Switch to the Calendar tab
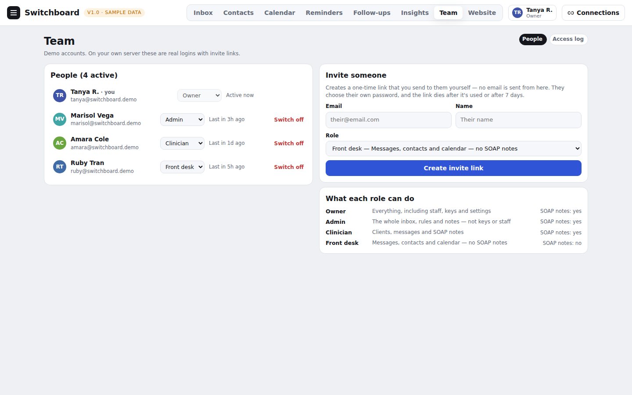The height and width of the screenshot is (395, 632). coord(280,13)
